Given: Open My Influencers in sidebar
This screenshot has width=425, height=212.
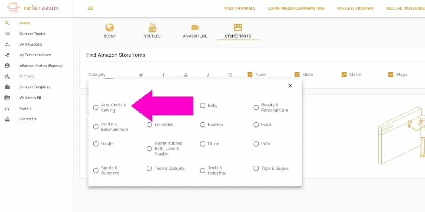Looking at the screenshot, I should [x=30, y=44].
